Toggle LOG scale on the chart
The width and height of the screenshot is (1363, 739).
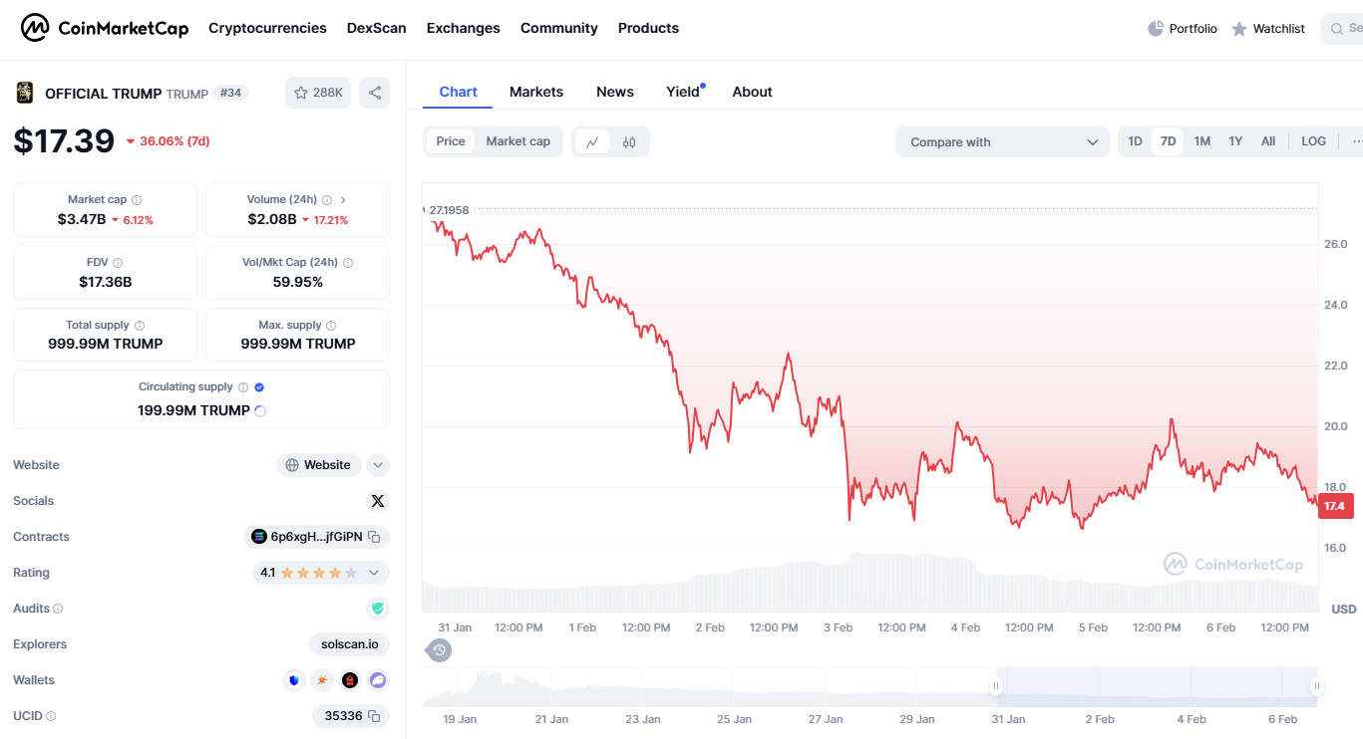(x=1314, y=141)
